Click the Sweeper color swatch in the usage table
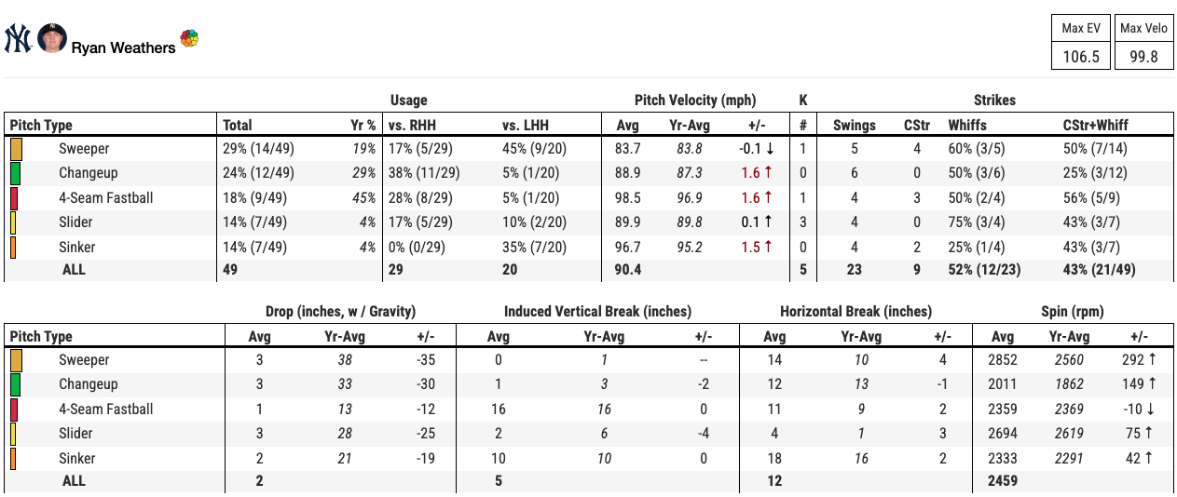Viewport: 1177px width, 497px height. pos(16,149)
